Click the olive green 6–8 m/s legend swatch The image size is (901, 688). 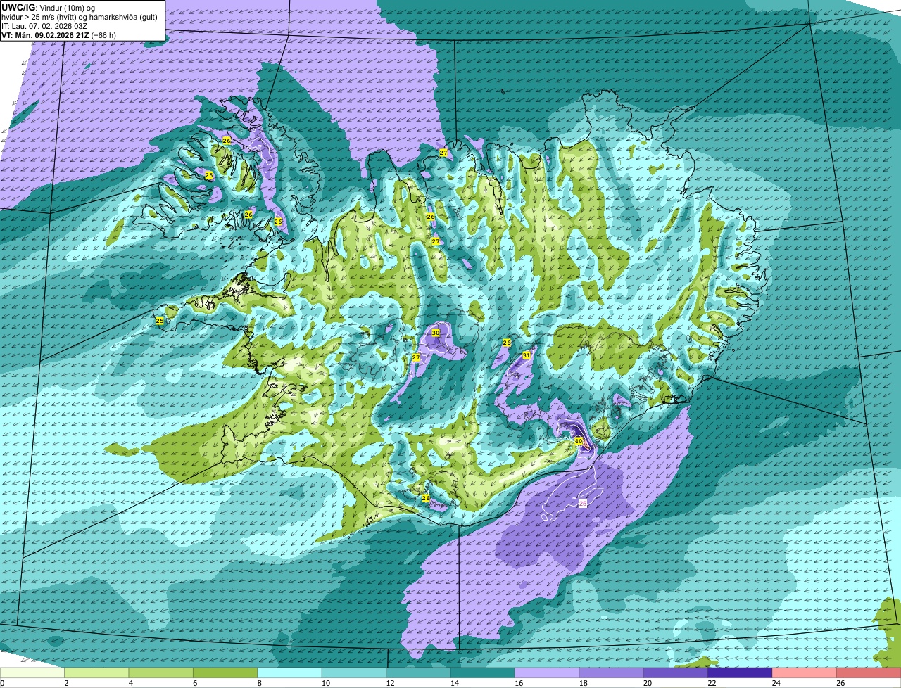coord(225,673)
